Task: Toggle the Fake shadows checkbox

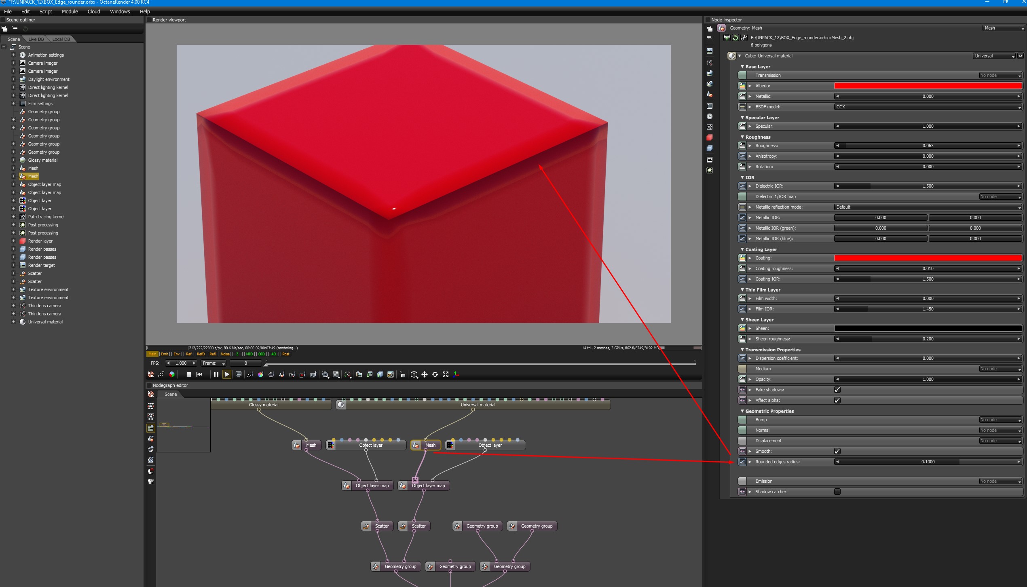Action: tap(837, 390)
